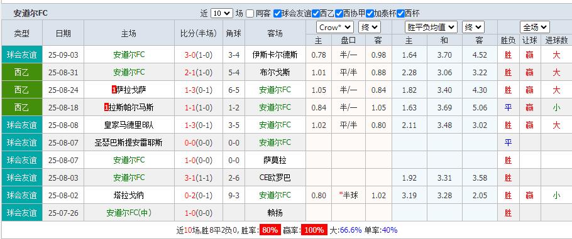Click the 日期 column header

click(63, 33)
